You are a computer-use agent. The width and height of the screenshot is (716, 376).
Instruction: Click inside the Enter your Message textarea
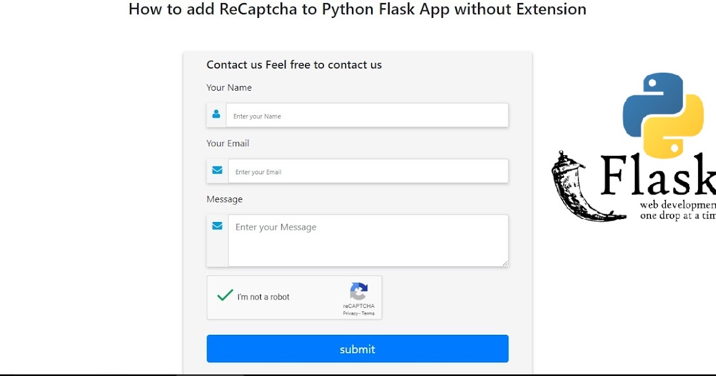[x=367, y=239]
